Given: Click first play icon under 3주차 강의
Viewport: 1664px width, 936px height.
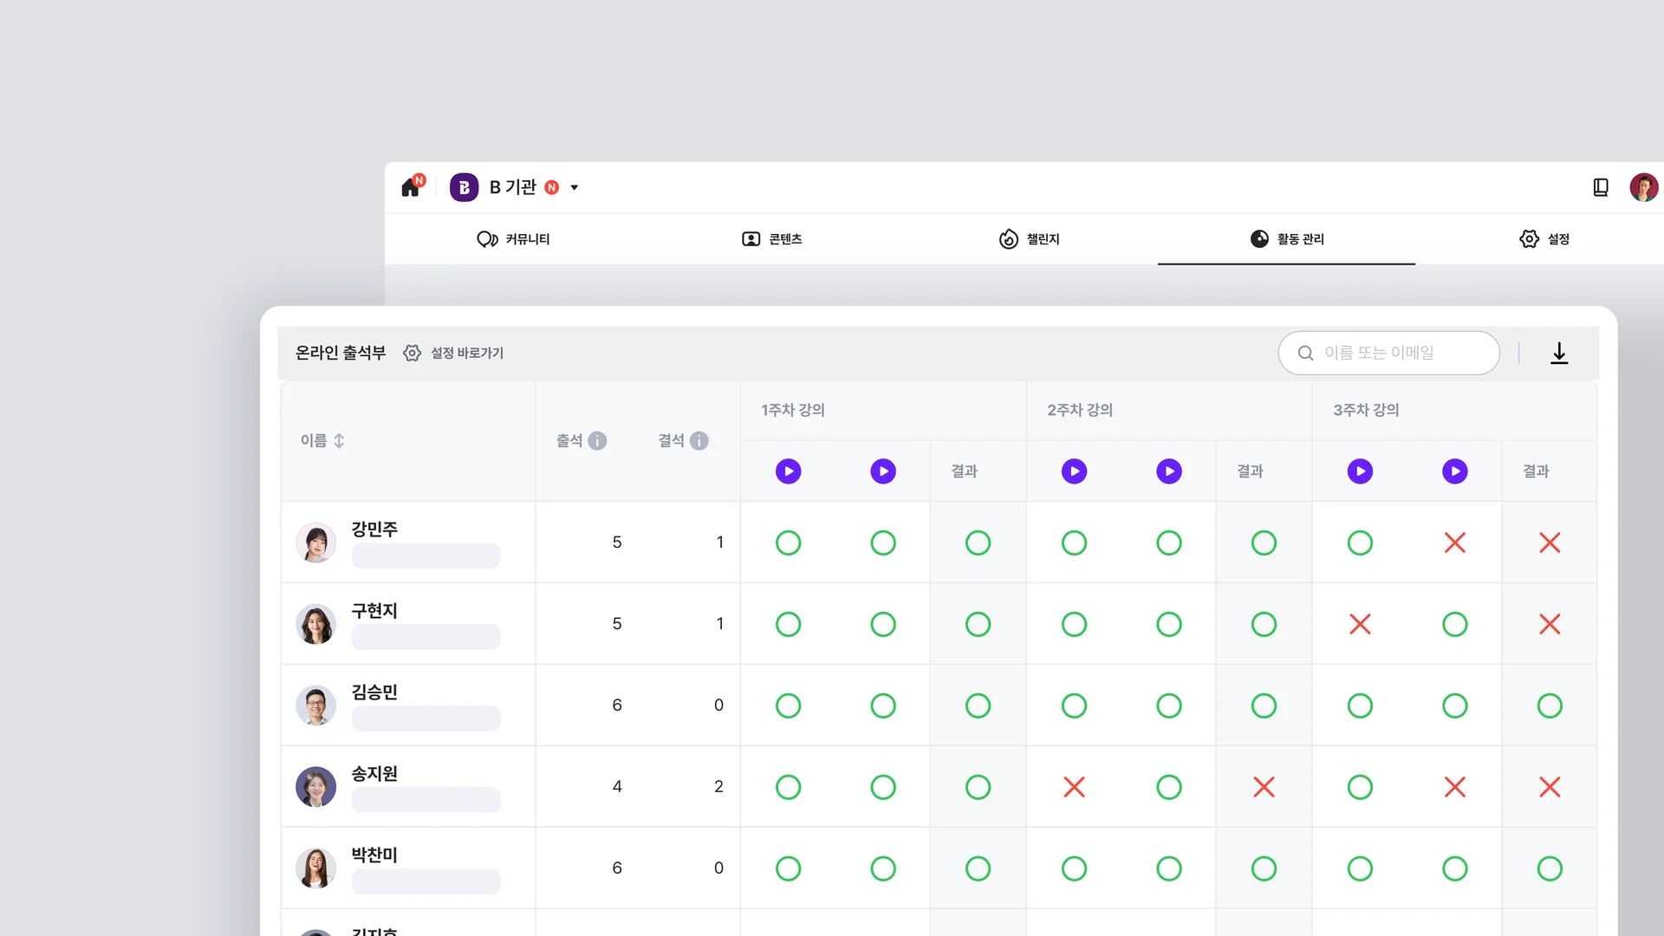Looking at the screenshot, I should (x=1359, y=471).
